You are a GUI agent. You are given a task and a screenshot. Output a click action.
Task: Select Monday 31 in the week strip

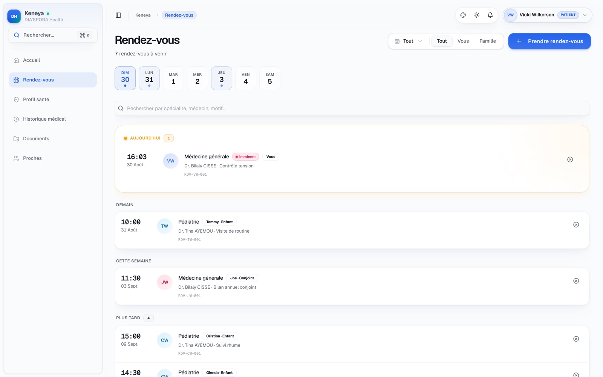pos(149,78)
